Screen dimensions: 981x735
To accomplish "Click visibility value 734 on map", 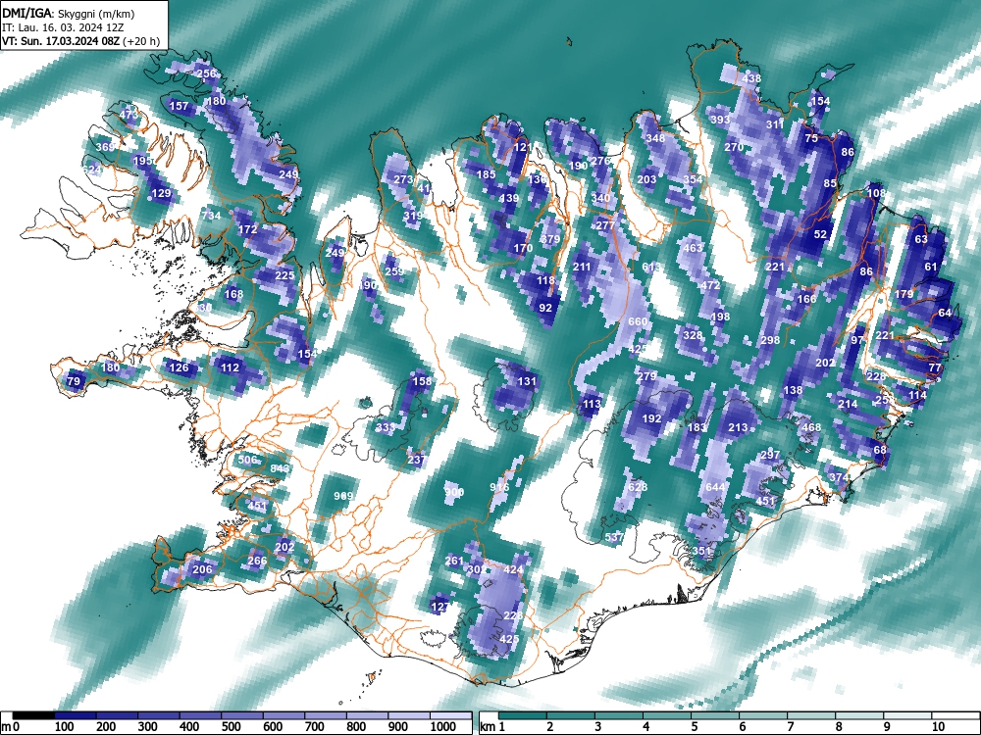I will (x=212, y=216).
